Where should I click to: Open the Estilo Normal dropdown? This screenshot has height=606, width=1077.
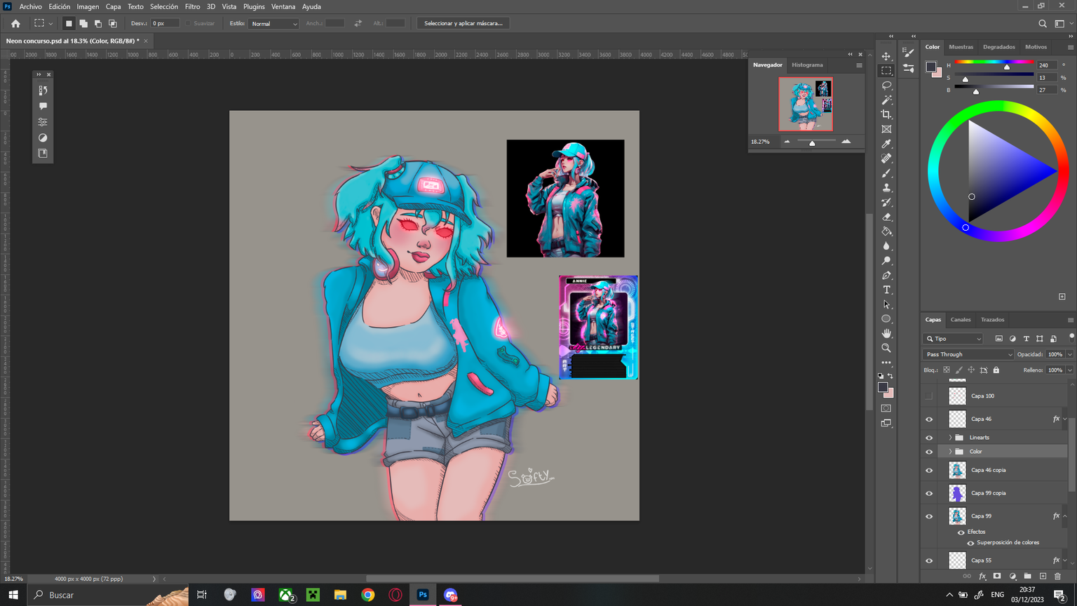coord(273,24)
